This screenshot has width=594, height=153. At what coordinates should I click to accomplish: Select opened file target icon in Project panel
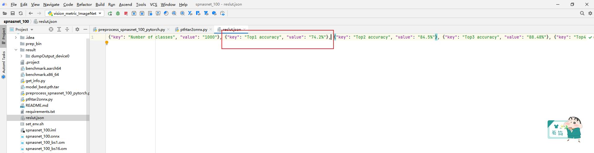(x=51, y=29)
